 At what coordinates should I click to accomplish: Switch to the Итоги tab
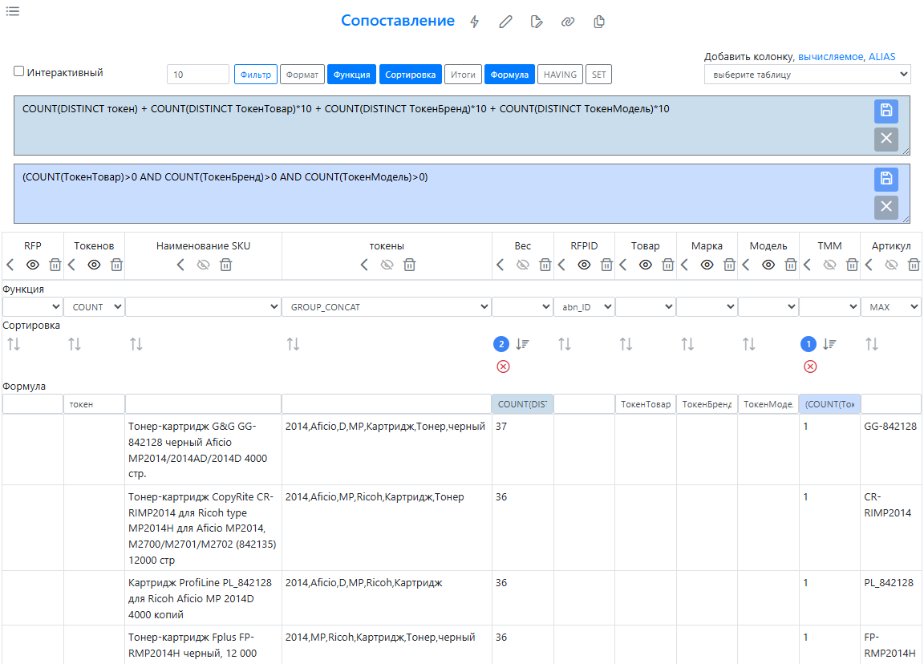[463, 75]
